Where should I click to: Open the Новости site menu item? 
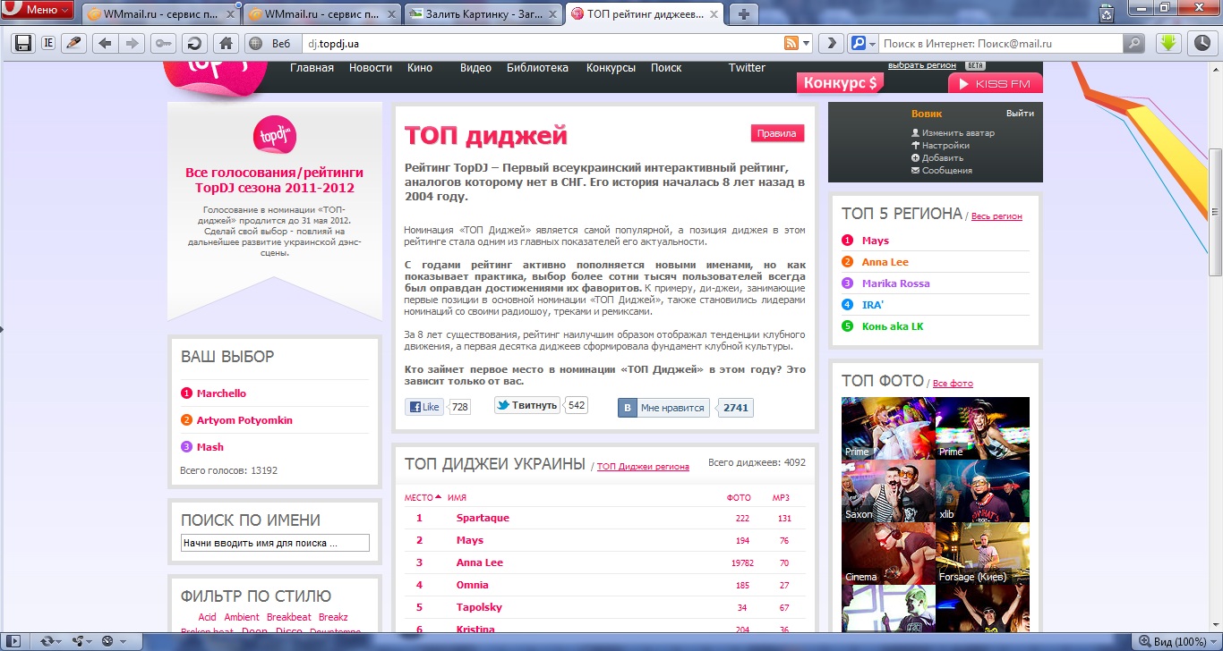pyautogui.click(x=371, y=68)
